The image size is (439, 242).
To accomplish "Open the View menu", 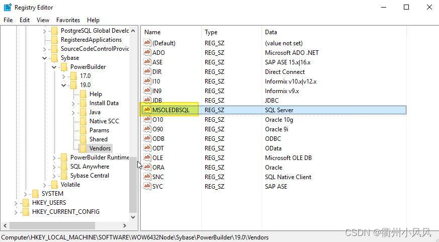I will pyautogui.click(x=43, y=20).
